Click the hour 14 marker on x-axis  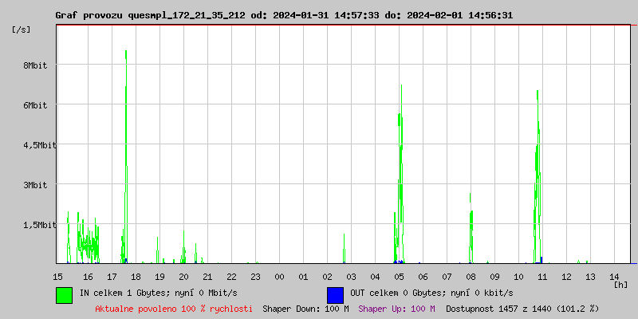point(614,276)
